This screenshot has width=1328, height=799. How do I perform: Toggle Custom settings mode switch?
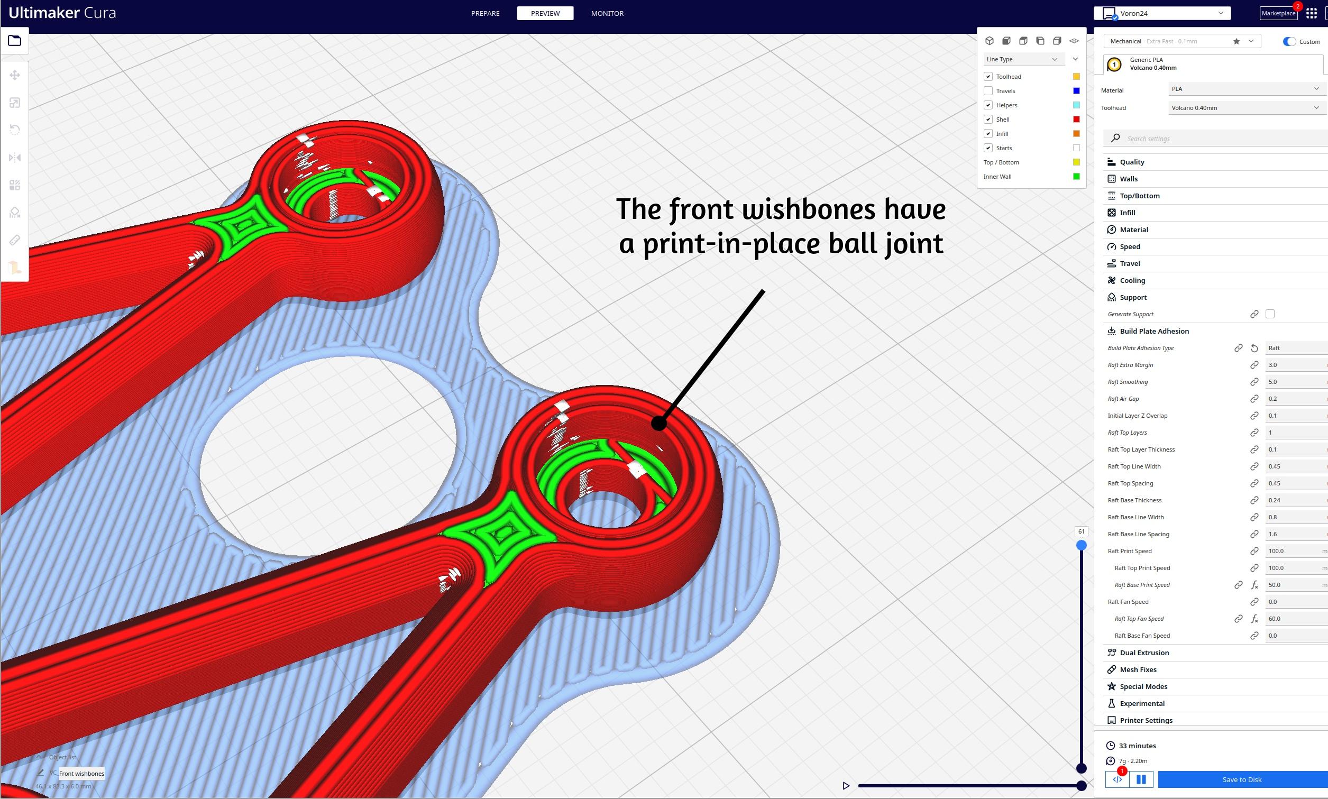pos(1289,41)
